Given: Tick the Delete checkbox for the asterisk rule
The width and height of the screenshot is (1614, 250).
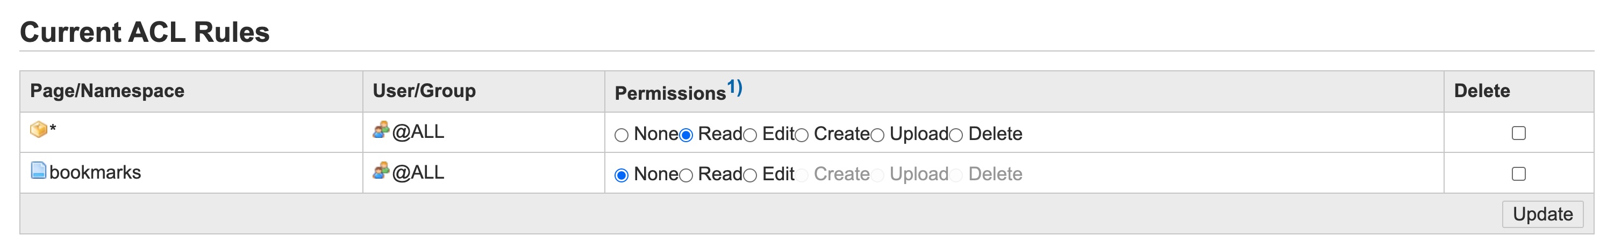Looking at the screenshot, I should click(x=1518, y=133).
